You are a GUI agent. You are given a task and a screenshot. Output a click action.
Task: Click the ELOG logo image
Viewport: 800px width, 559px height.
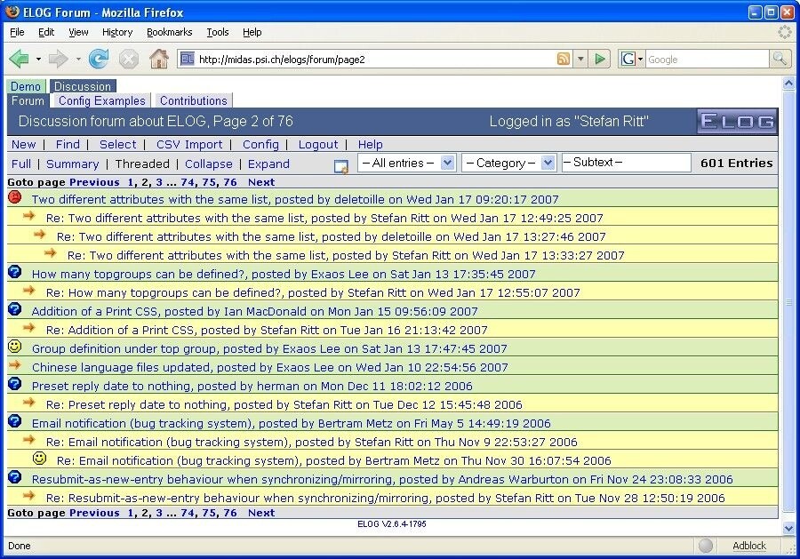736,122
